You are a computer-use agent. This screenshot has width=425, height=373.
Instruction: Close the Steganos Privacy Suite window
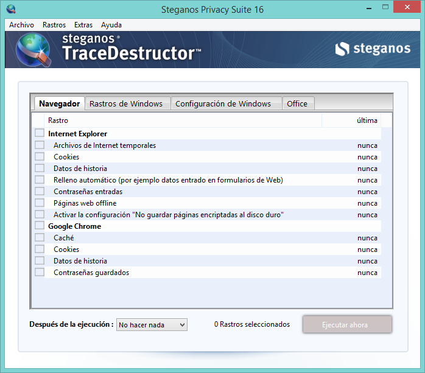pyautogui.click(x=407, y=7)
